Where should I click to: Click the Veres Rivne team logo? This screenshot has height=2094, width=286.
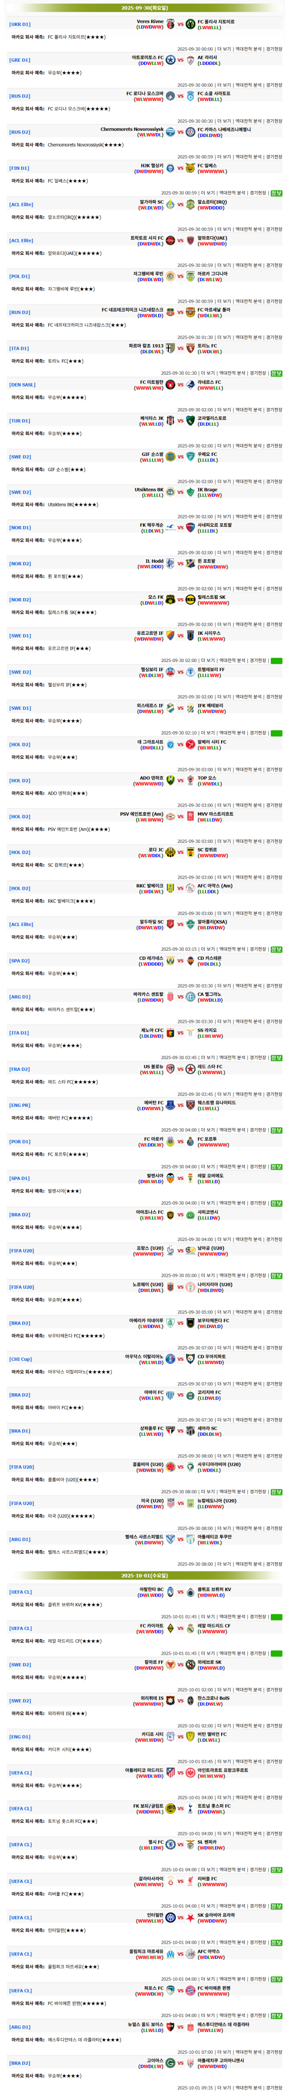[x=171, y=24]
